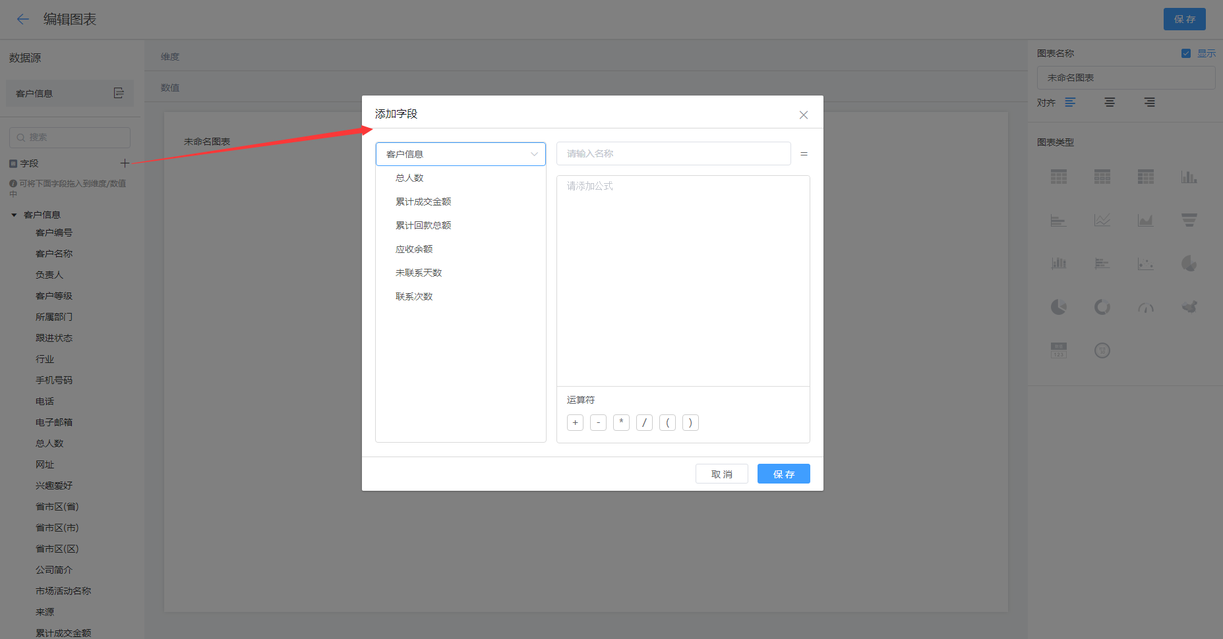Image resolution: width=1223 pixels, height=639 pixels.
Task: Toggle the 显示 checkbox for chart name
Action: 1186,53
